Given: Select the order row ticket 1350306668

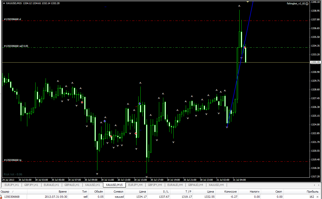Looking at the screenshot, I should coord(12,197).
